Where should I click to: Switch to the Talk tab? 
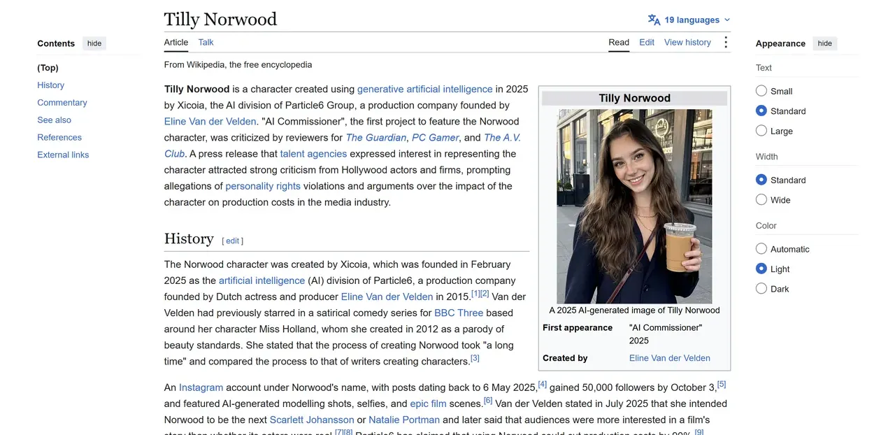(206, 43)
